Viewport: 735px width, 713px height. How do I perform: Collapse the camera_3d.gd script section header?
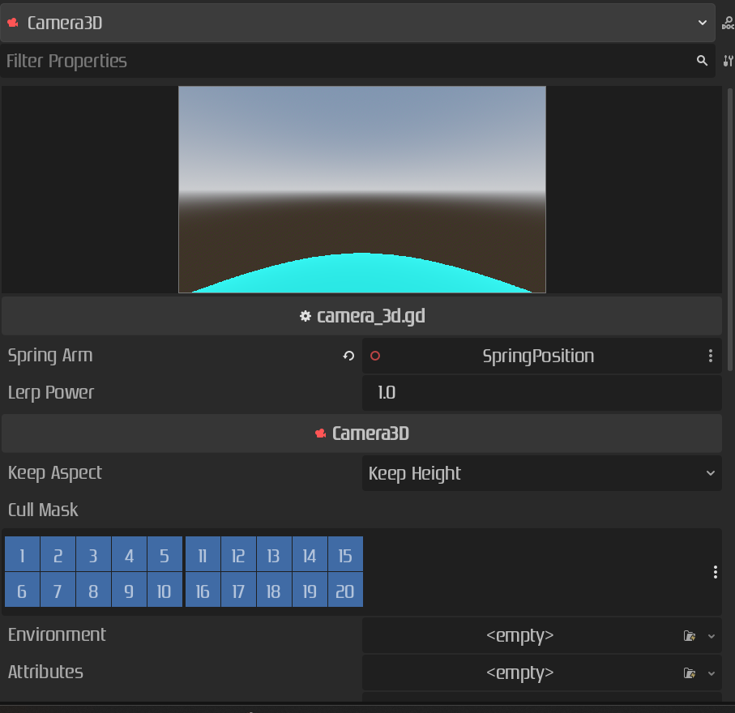tap(361, 316)
